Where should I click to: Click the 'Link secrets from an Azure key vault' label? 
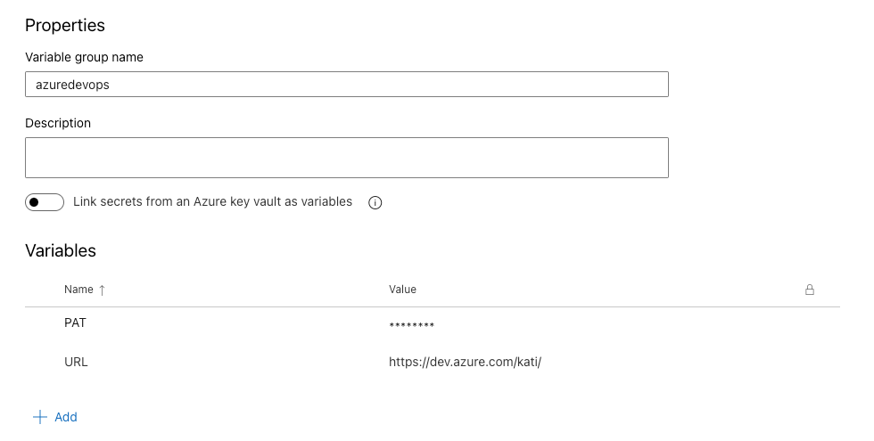click(x=212, y=201)
